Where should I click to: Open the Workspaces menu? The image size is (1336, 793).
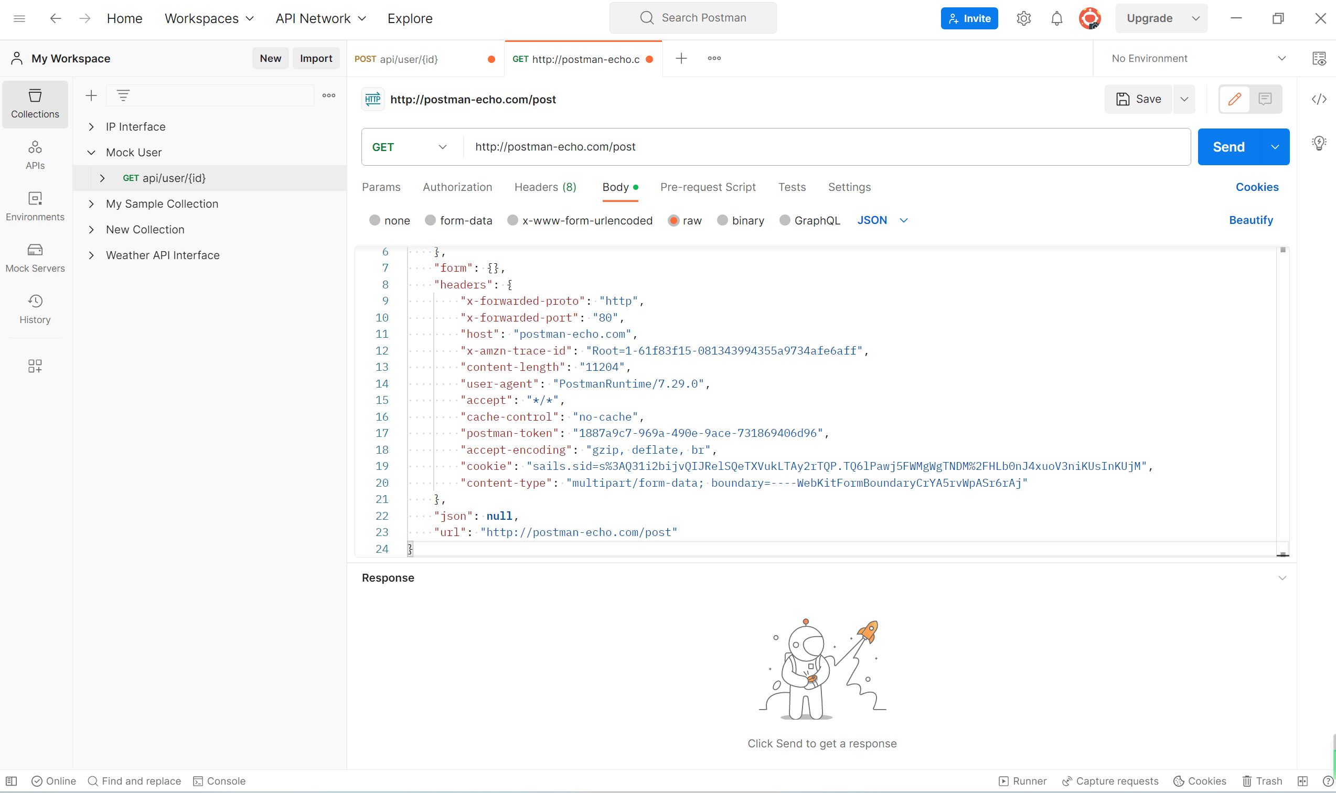[x=209, y=18]
